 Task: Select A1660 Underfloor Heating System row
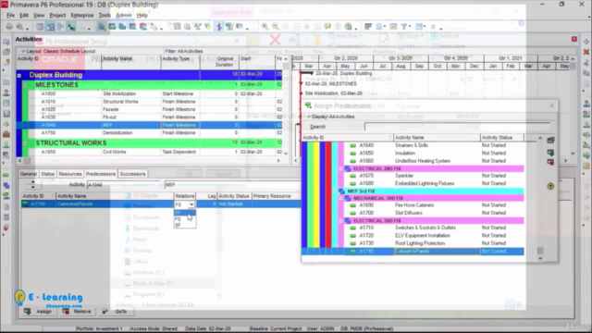point(434,161)
